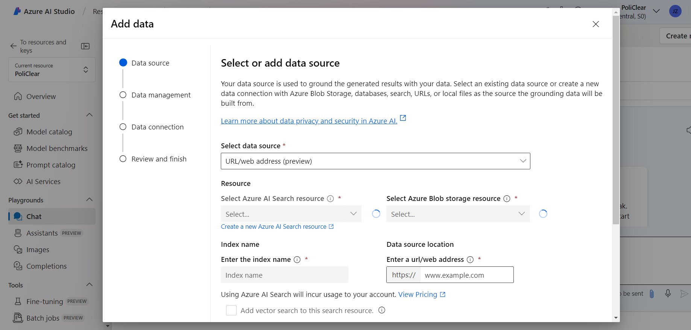Screen dimensions: 691x330
Task: Click Create a new Azure AI Search resource
Action: coord(277,227)
